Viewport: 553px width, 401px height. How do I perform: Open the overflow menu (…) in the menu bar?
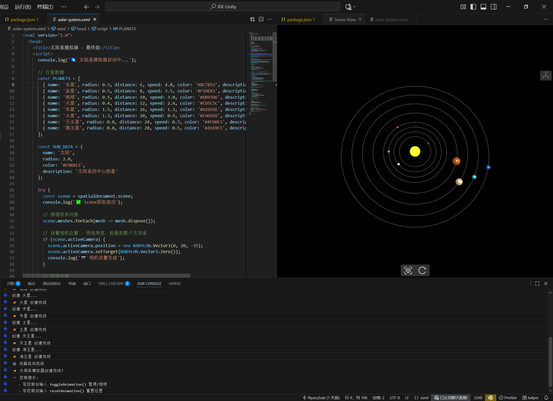click(x=64, y=7)
